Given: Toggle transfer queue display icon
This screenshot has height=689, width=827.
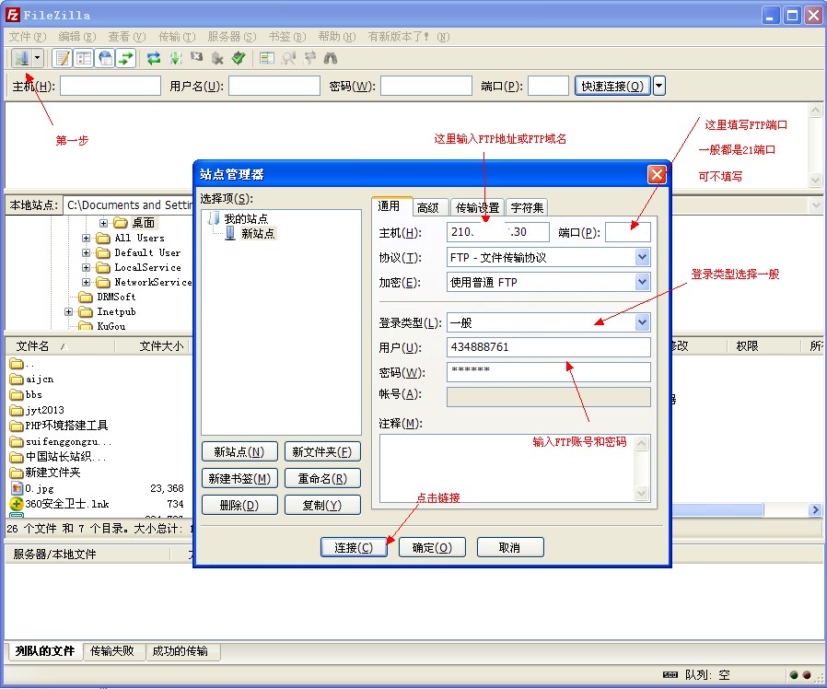Looking at the screenshot, I should pos(126,58).
